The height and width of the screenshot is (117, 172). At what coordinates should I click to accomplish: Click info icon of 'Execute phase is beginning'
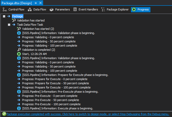point(19,108)
